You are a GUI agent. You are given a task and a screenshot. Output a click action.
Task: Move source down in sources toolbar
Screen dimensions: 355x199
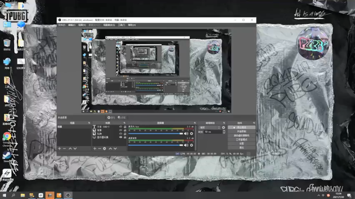pyautogui.click(x=115, y=149)
